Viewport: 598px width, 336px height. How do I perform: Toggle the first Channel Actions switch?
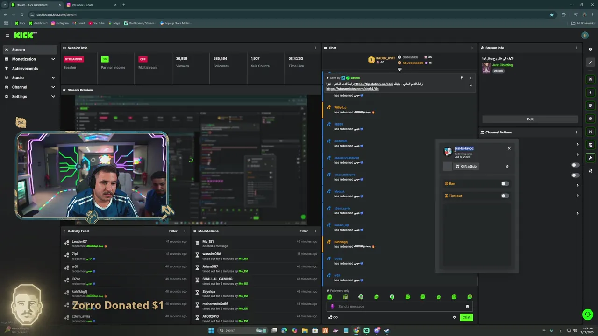[576, 165]
